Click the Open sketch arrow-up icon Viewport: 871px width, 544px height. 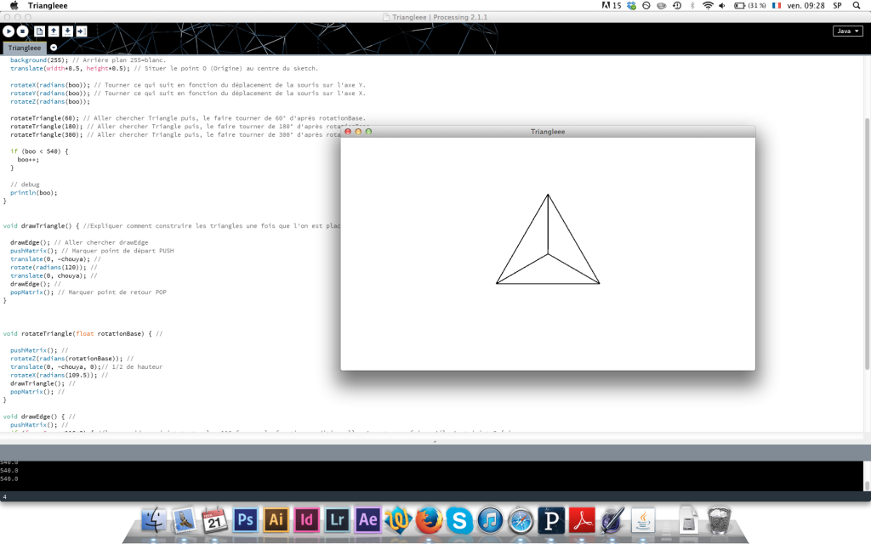(54, 31)
